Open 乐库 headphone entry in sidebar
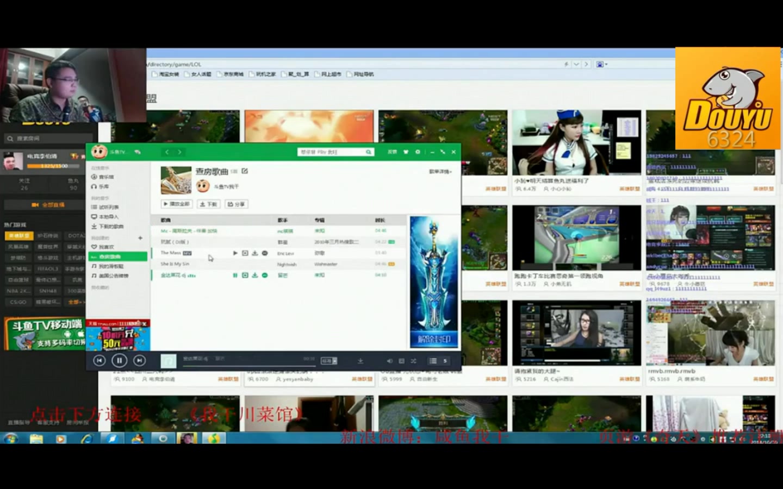783x489 pixels. (x=101, y=186)
